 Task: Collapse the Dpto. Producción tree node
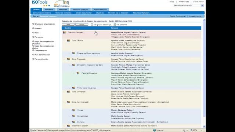point(65,59)
